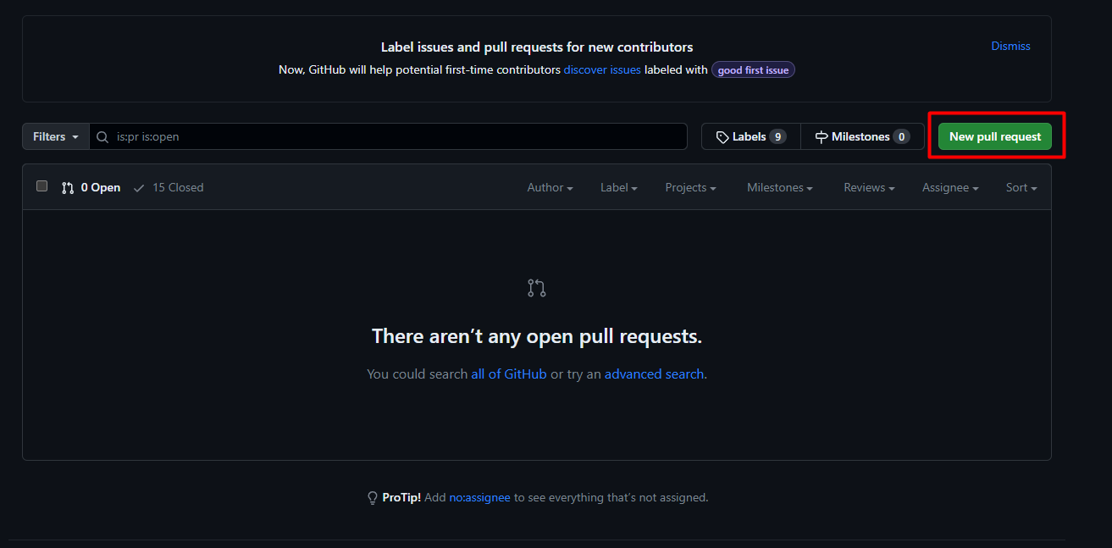Click the Labels tag icon
The width and height of the screenshot is (1112, 548).
(722, 137)
